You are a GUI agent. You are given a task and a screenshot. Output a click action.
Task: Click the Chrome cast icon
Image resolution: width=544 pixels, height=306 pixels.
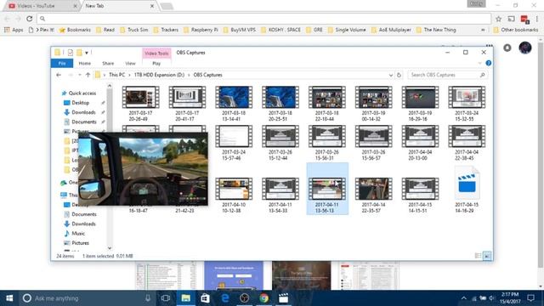[x=511, y=19]
